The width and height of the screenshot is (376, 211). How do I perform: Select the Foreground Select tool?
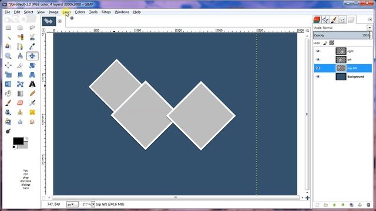pyautogui.click(x=8, y=47)
